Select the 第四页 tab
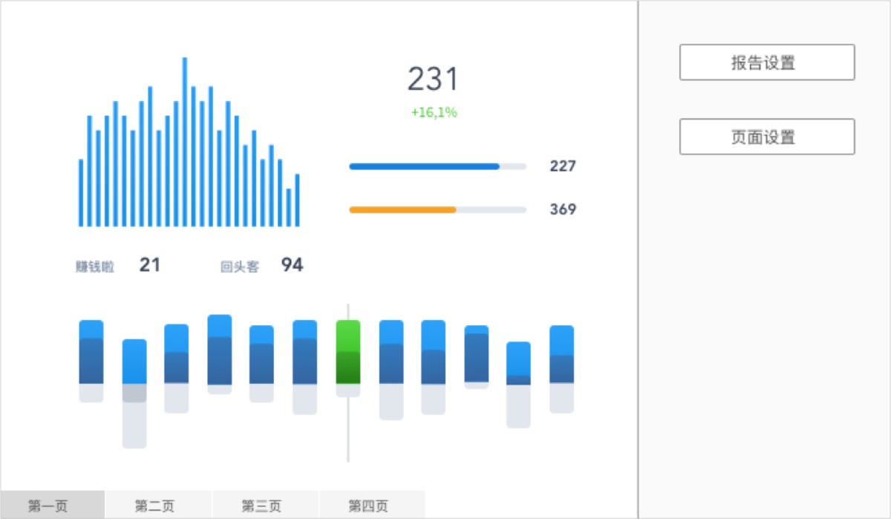The width and height of the screenshot is (891, 519). tap(372, 505)
